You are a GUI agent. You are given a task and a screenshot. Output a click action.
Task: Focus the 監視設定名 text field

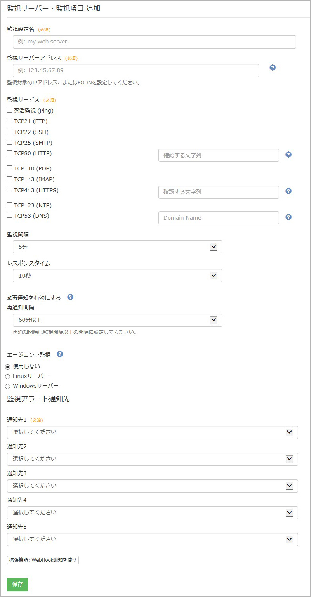(154, 42)
